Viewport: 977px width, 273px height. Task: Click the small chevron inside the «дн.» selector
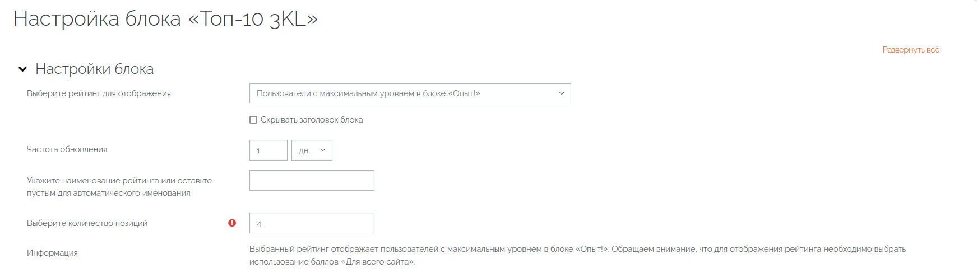click(323, 150)
